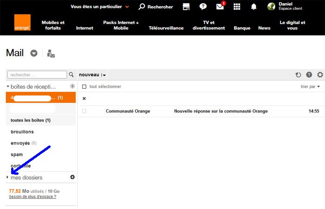325x209 pixels.
Task: Tick the Communauté Orange message checkbox
Action: (84, 111)
